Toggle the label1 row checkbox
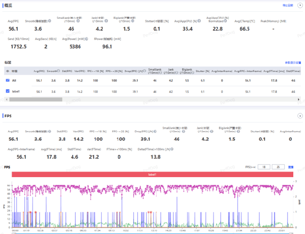The width and height of the screenshot is (305, 234). 8,91
